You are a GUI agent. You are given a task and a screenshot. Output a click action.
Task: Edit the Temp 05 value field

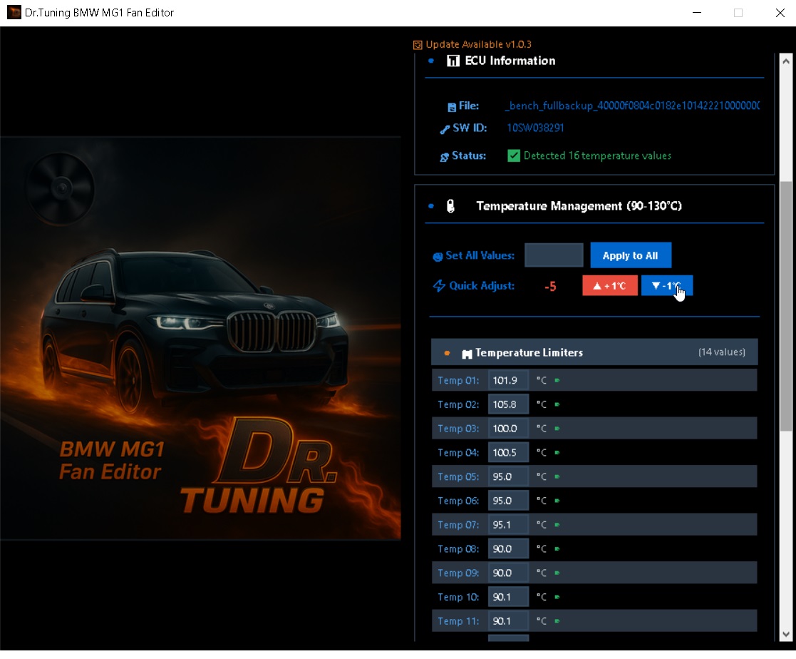(x=508, y=476)
